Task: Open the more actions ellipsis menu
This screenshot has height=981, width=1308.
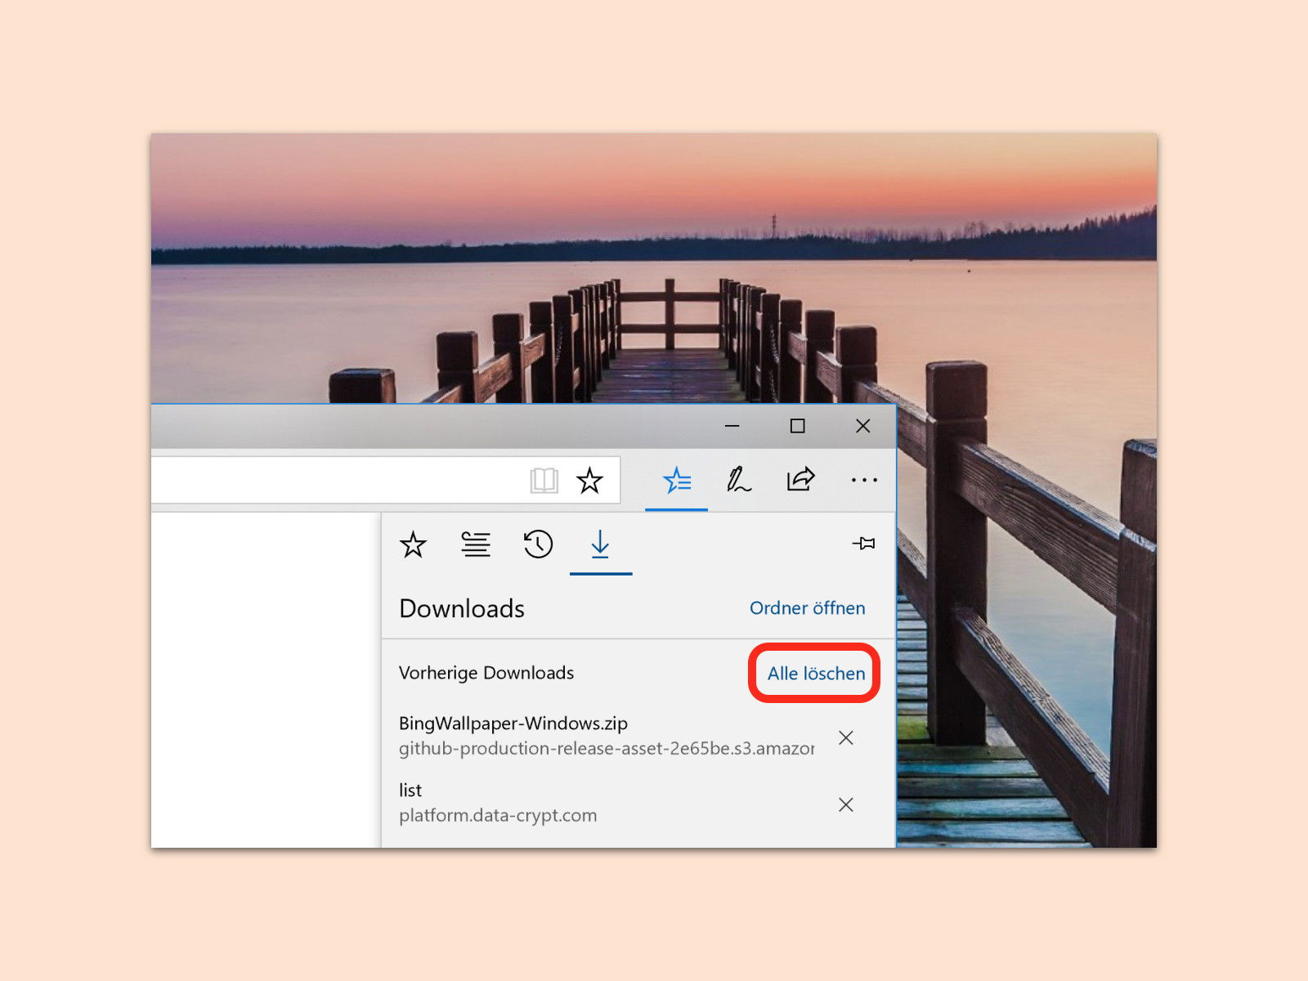Action: [864, 481]
